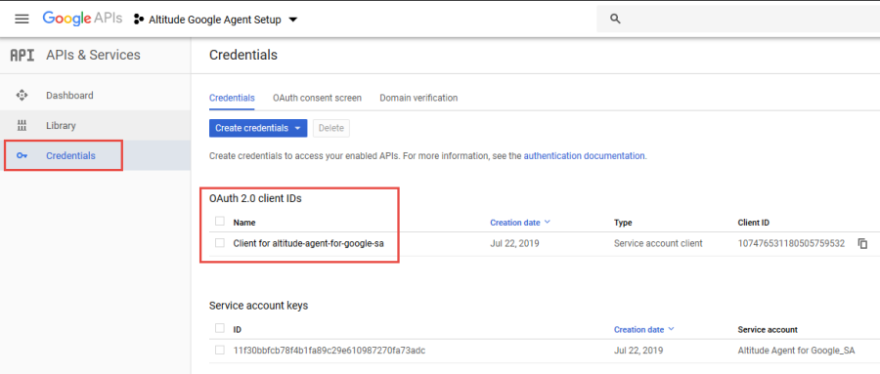
Task: Click the search magnifier icon
Action: click(x=615, y=20)
